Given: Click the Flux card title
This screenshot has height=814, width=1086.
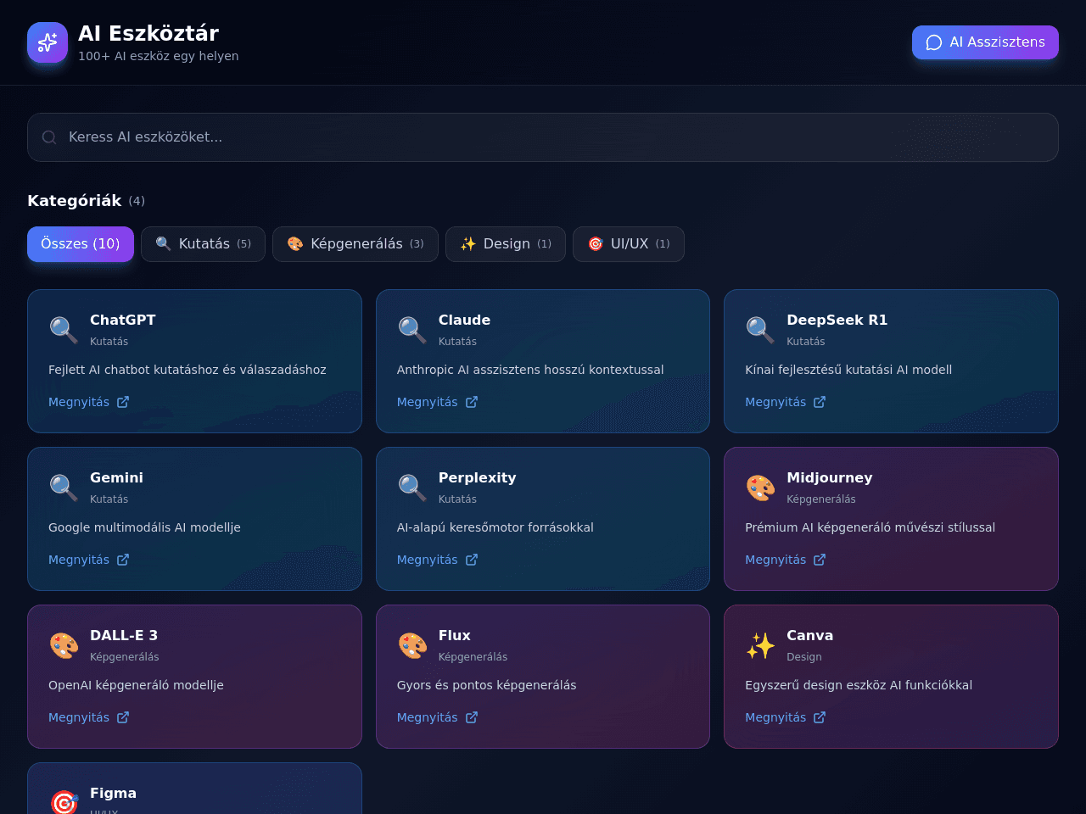Looking at the screenshot, I should [x=454, y=636].
